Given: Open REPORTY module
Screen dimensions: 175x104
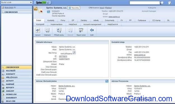Looking at the screenshot, I should (x=17, y=88).
